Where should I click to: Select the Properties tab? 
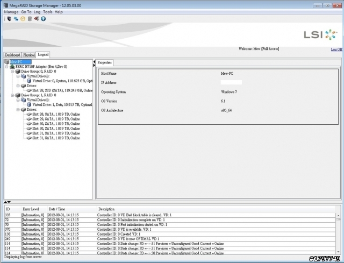(x=105, y=62)
